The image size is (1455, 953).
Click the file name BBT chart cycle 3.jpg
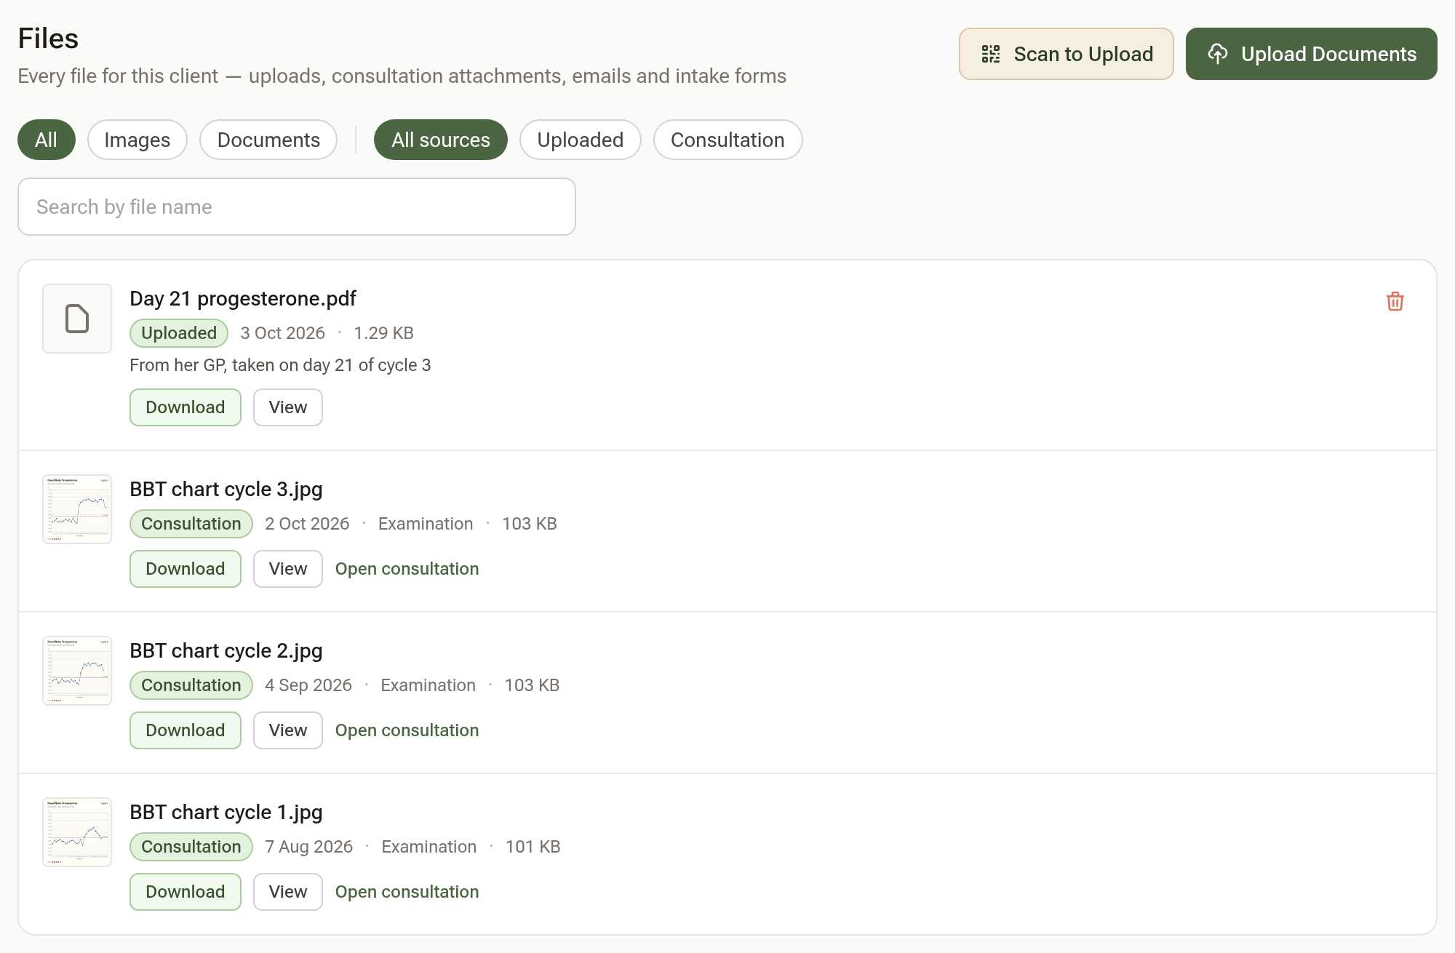point(226,489)
